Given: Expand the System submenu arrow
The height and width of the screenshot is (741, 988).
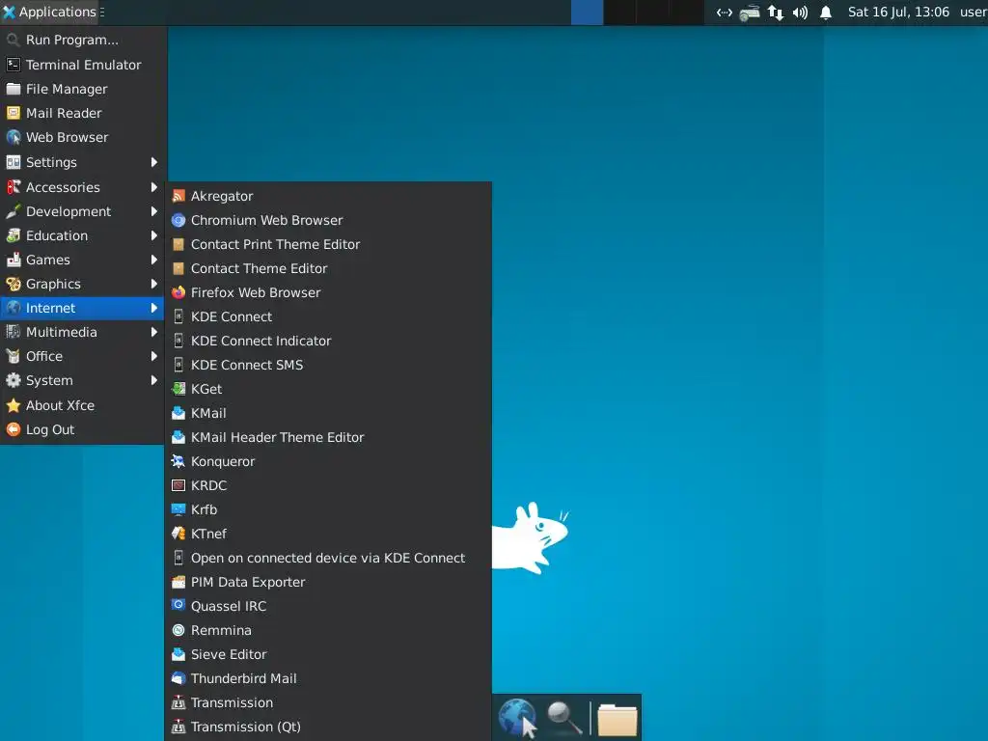Looking at the screenshot, I should click(x=153, y=380).
